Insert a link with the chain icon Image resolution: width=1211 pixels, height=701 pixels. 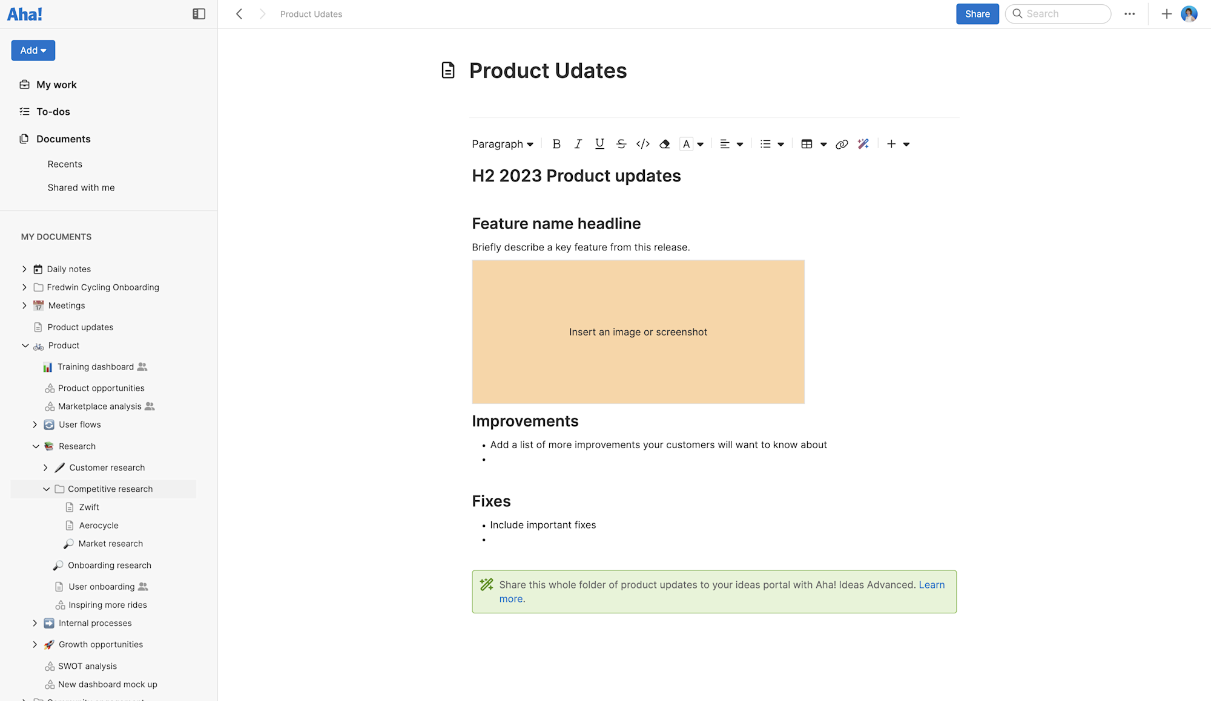[842, 144]
